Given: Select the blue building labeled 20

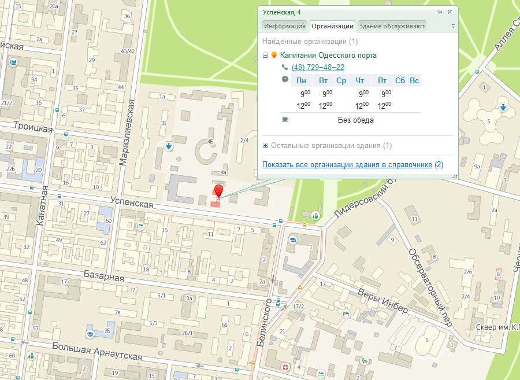Looking at the screenshot, I should pyautogui.click(x=32, y=170).
